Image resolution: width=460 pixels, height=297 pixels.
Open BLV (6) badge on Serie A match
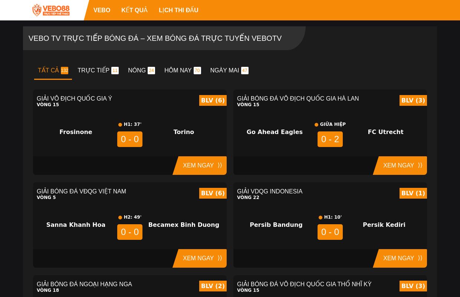(x=213, y=101)
